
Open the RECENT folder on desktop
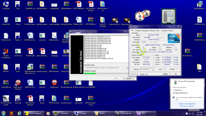tap(6, 68)
